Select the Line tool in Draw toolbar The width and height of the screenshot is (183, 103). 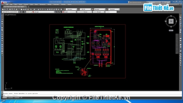click(2, 15)
